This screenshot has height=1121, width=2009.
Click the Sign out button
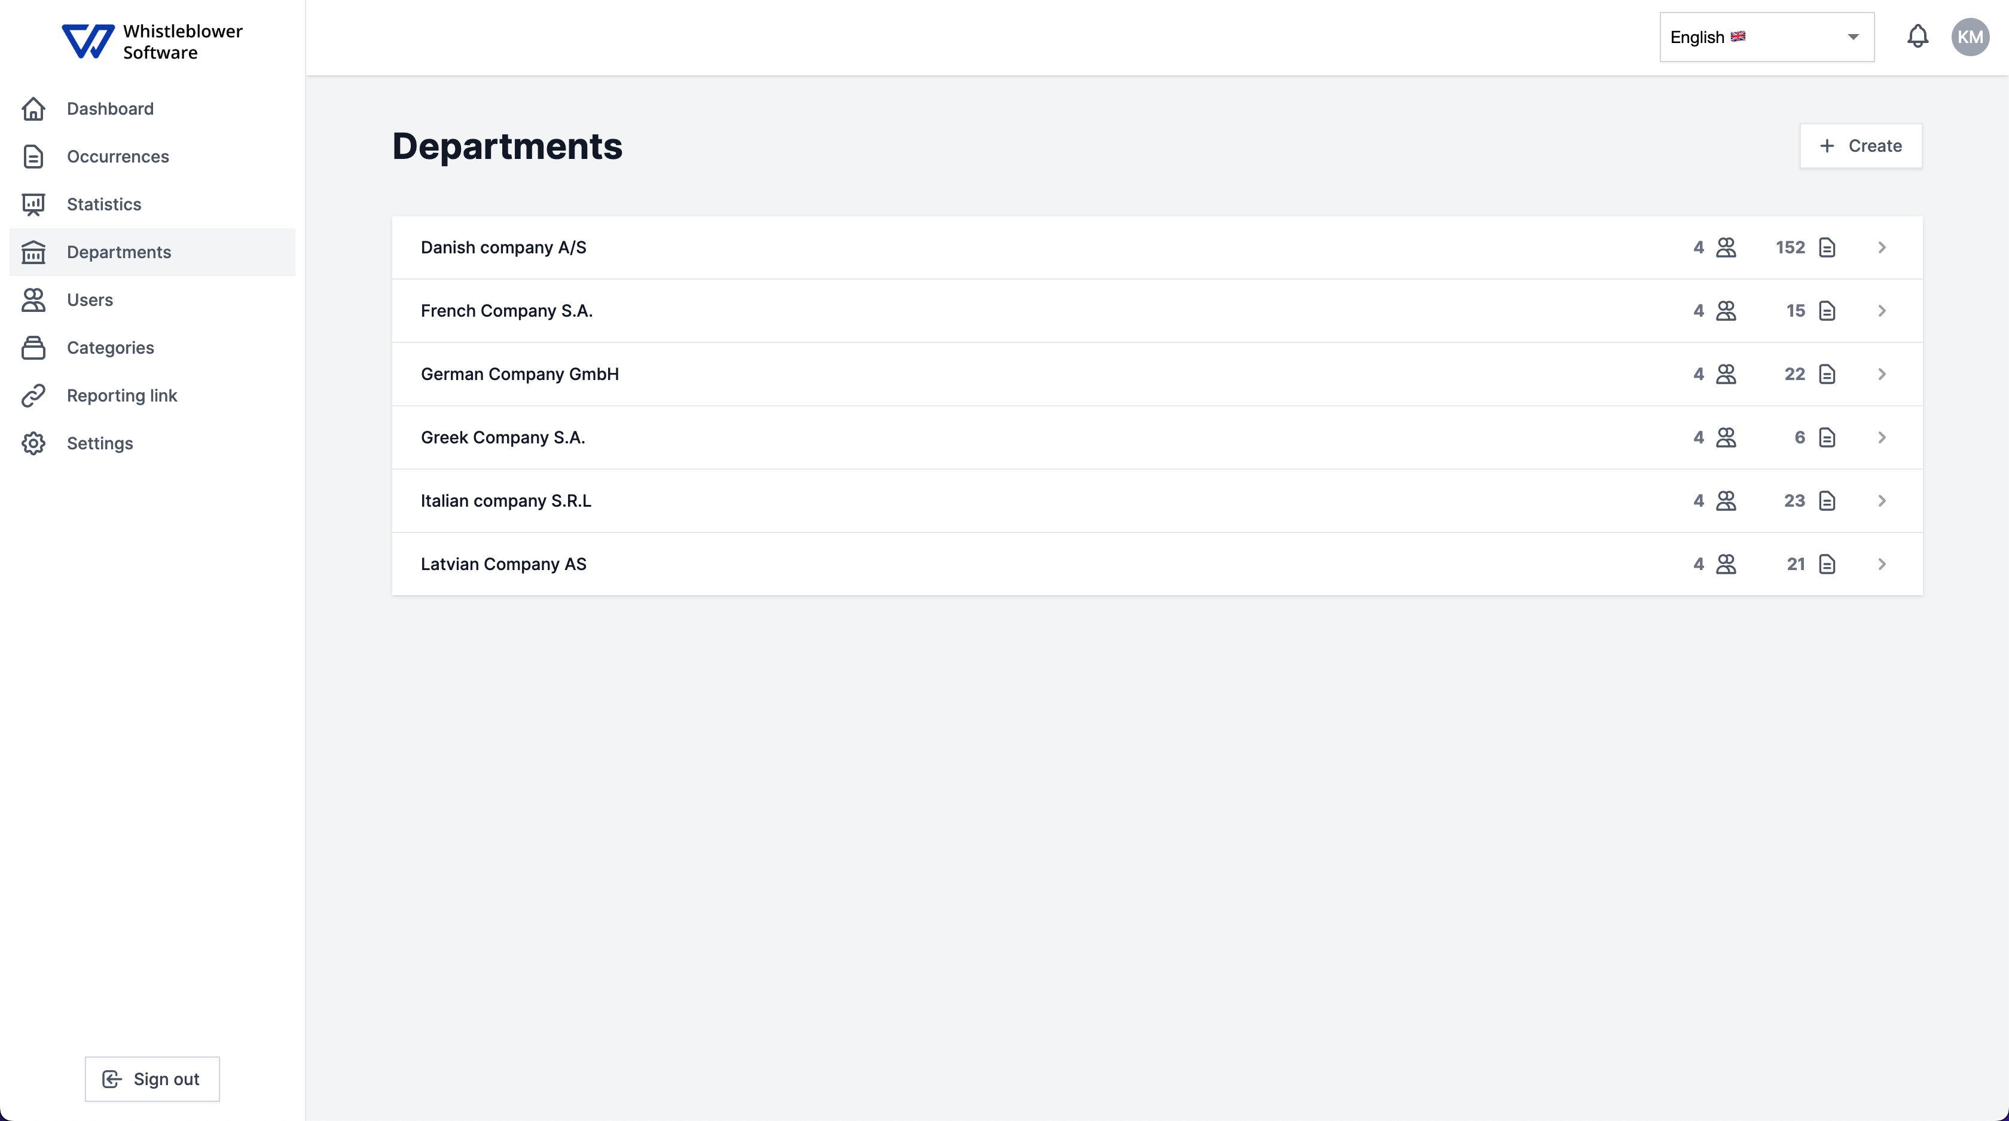pyautogui.click(x=152, y=1079)
